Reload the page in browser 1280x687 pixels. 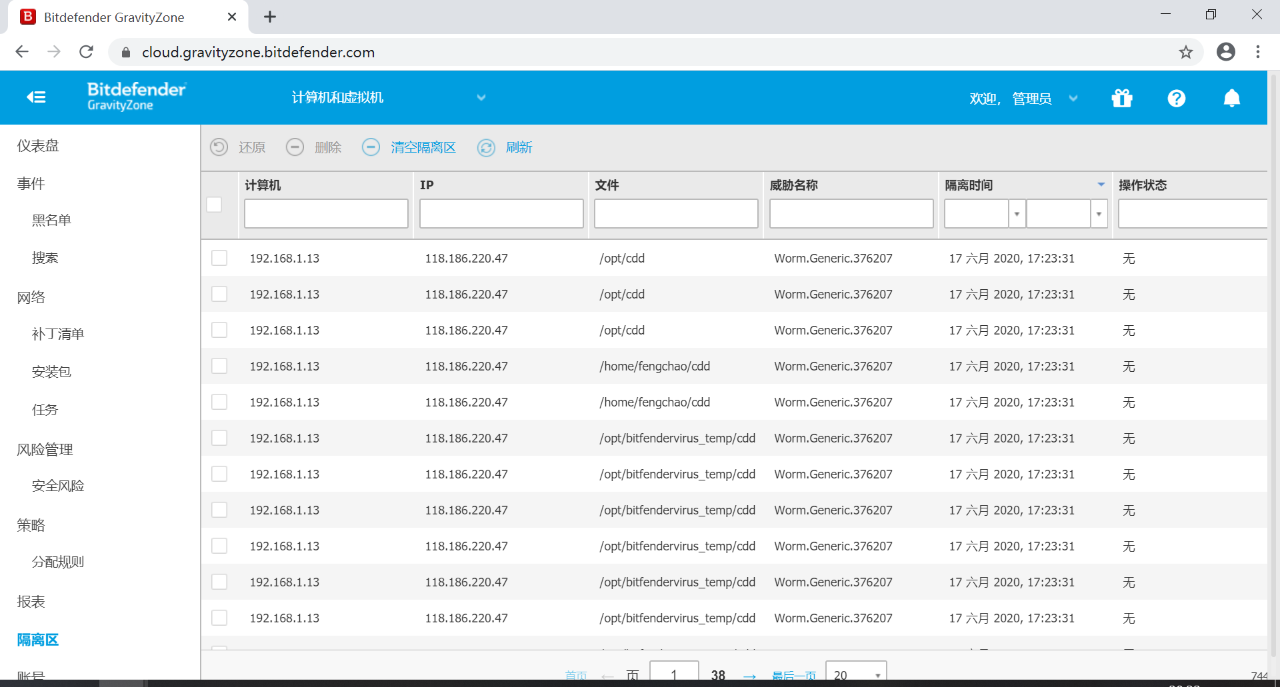pos(86,52)
